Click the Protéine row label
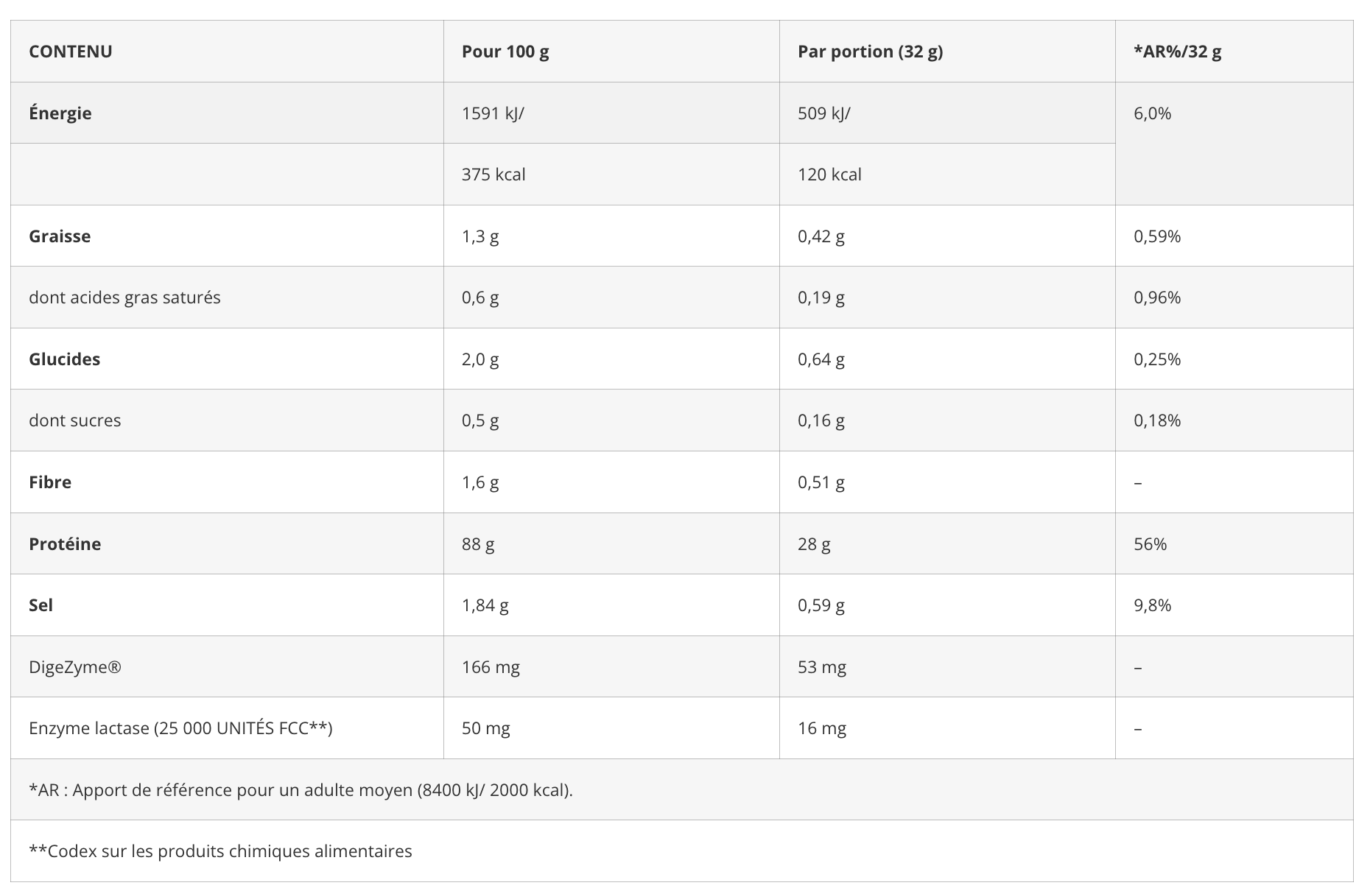Screen dimensions: 1370x891 65,544
